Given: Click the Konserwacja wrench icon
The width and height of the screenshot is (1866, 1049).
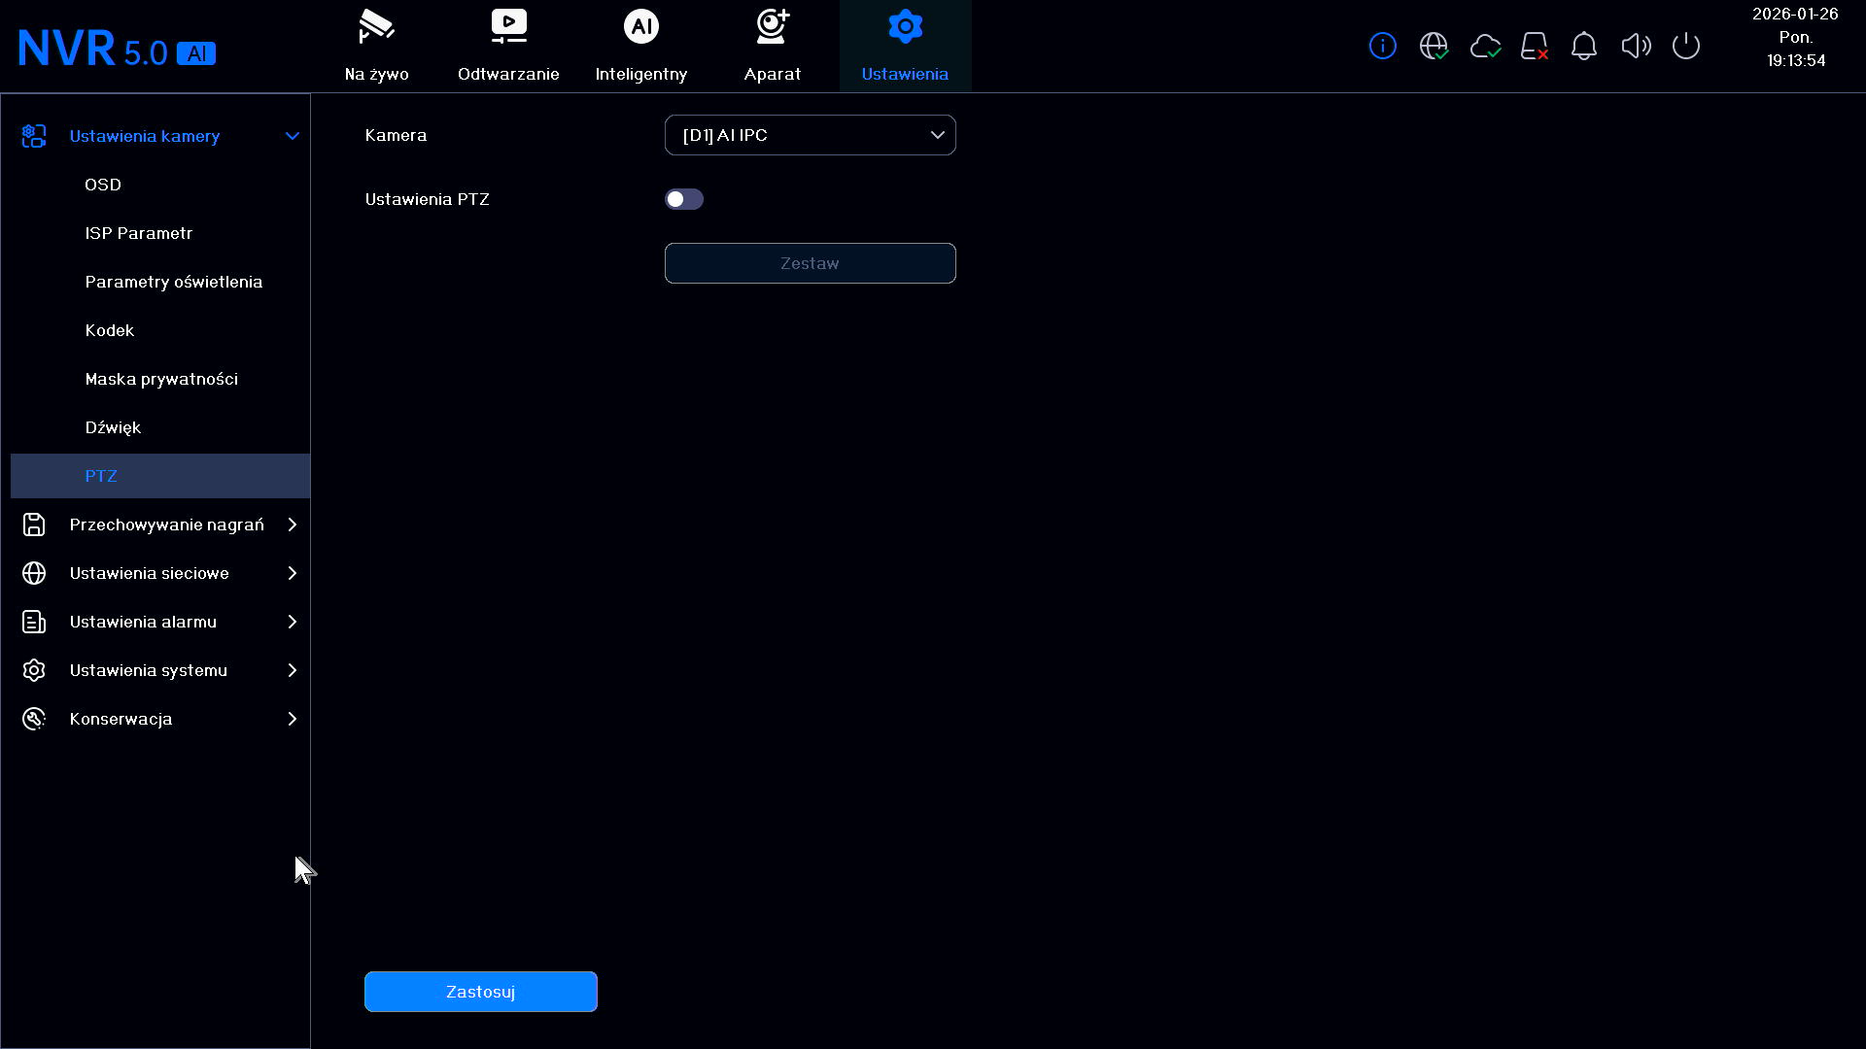Looking at the screenshot, I should pyautogui.click(x=34, y=719).
